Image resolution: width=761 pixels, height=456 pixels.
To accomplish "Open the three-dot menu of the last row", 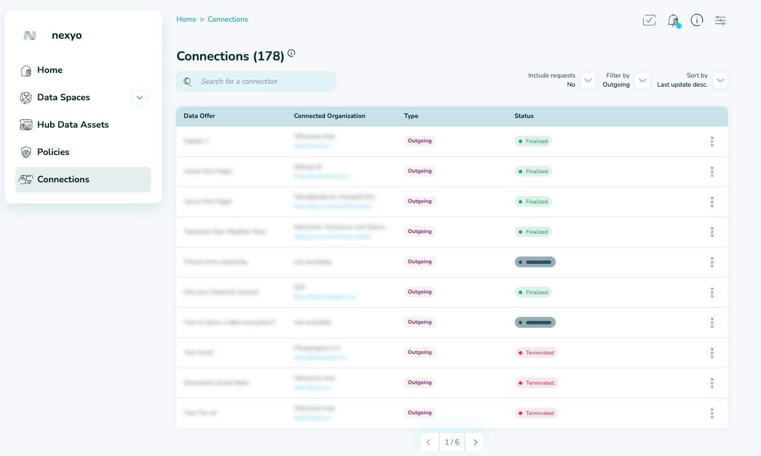I will (711, 413).
